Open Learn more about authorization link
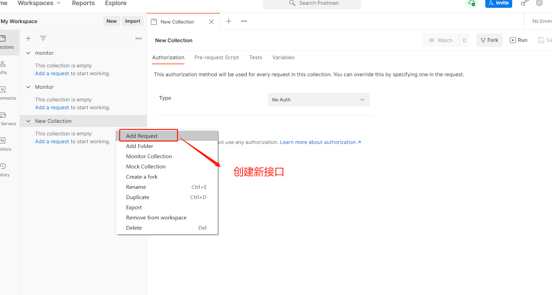 [320, 142]
